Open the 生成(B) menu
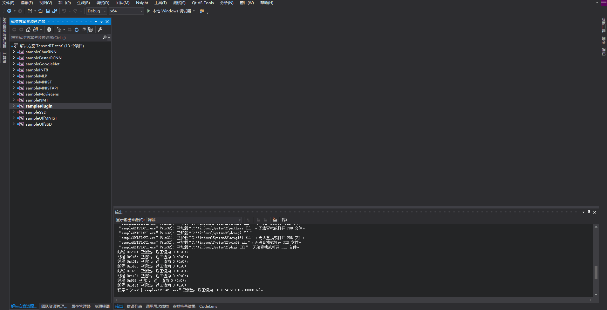 pos(84,3)
